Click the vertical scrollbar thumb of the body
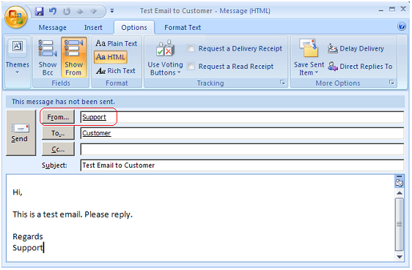 [x=400, y=225]
